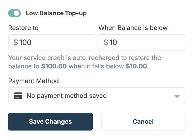Click the Payment Method label
Screen dimensions: 196x140
pyautogui.click(x=33, y=81)
